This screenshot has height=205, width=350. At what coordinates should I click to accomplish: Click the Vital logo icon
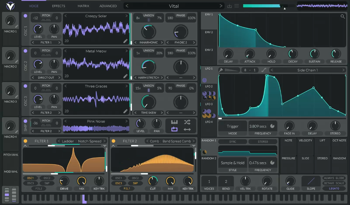coord(10,5)
